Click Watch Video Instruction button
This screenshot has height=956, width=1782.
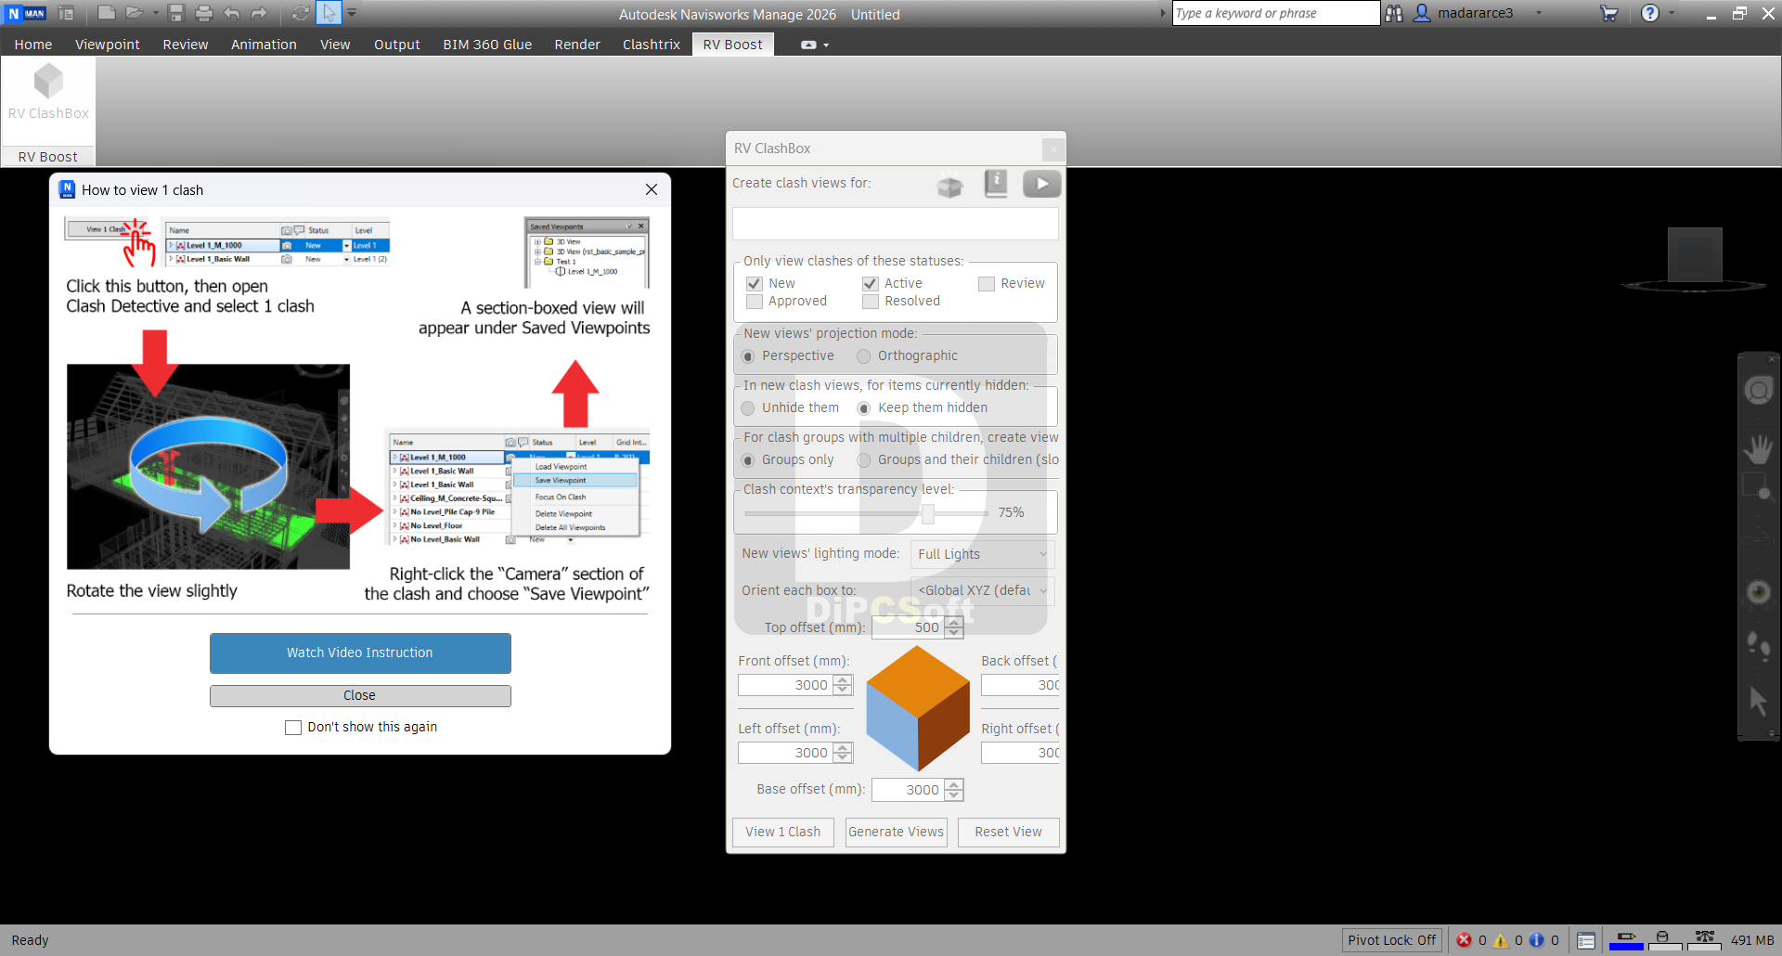coord(360,653)
